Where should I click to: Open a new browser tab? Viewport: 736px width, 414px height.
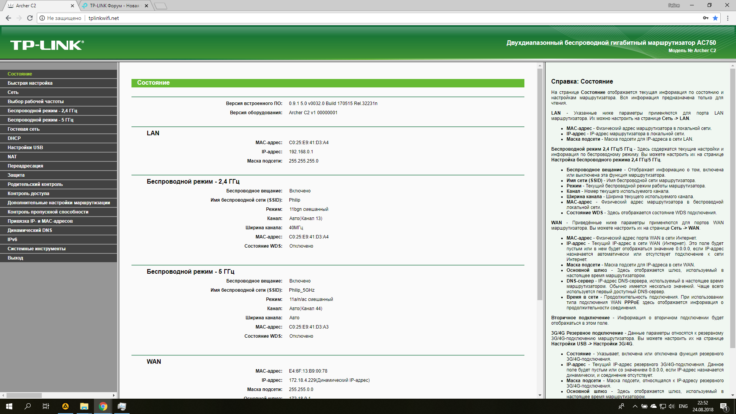pyautogui.click(x=161, y=6)
